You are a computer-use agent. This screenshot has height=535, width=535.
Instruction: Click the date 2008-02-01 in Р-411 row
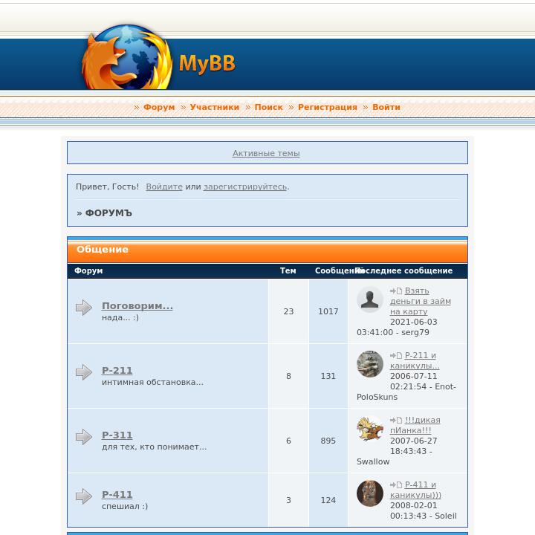414,505
